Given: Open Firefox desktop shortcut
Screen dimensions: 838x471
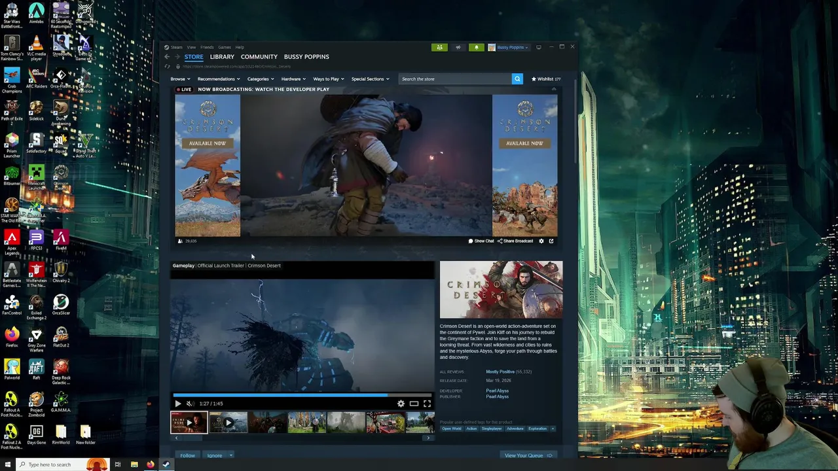Looking at the screenshot, I should pos(11,337).
